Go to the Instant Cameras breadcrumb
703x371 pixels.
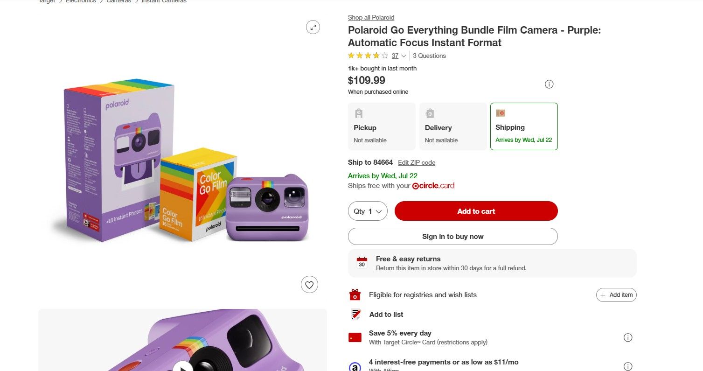coord(164,1)
